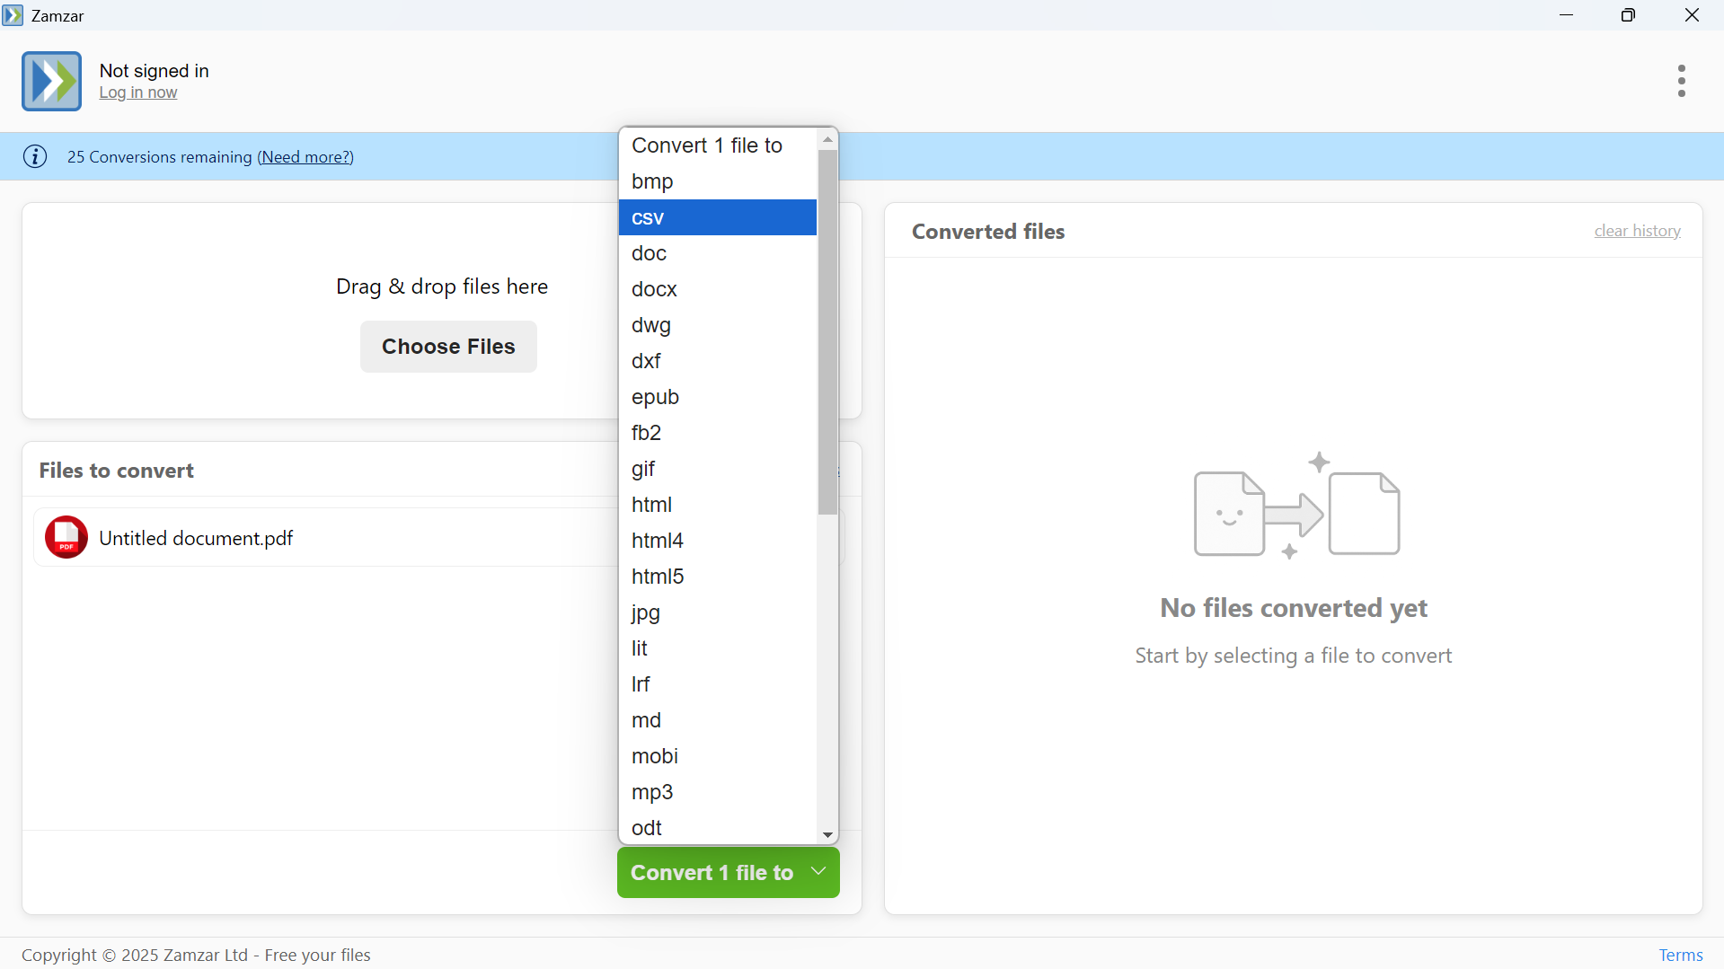The width and height of the screenshot is (1724, 969).
Task: Open the Need more? link
Action: click(305, 157)
